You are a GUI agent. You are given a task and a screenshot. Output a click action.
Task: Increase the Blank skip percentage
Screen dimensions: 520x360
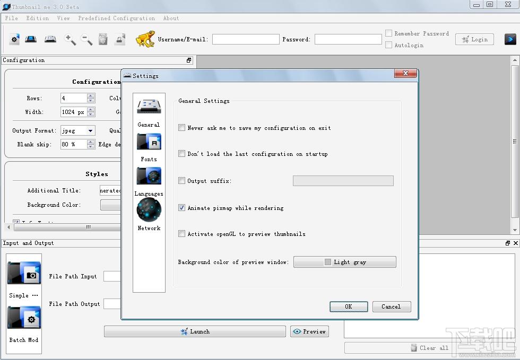click(91, 142)
